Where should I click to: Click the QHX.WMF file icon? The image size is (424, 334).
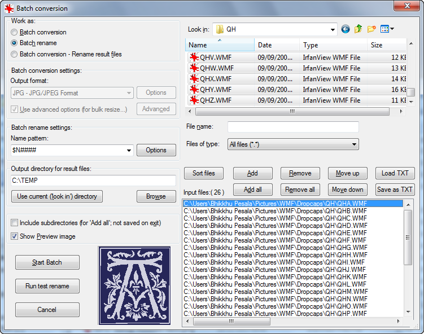coord(194,79)
